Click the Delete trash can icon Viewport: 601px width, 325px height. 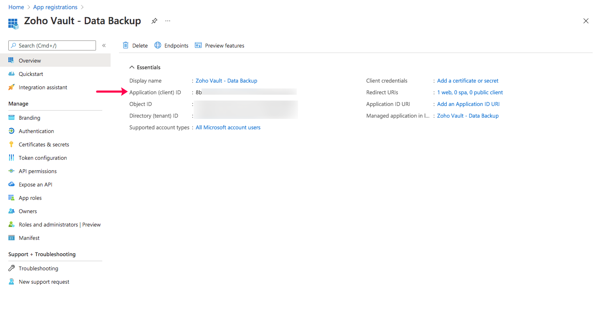coord(126,45)
